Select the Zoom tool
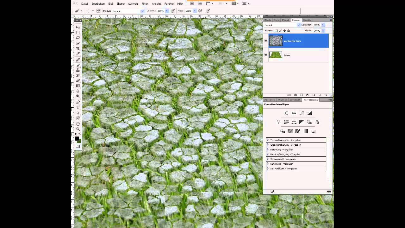The height and width of the screenshot is (228, 405). (78, 129)
